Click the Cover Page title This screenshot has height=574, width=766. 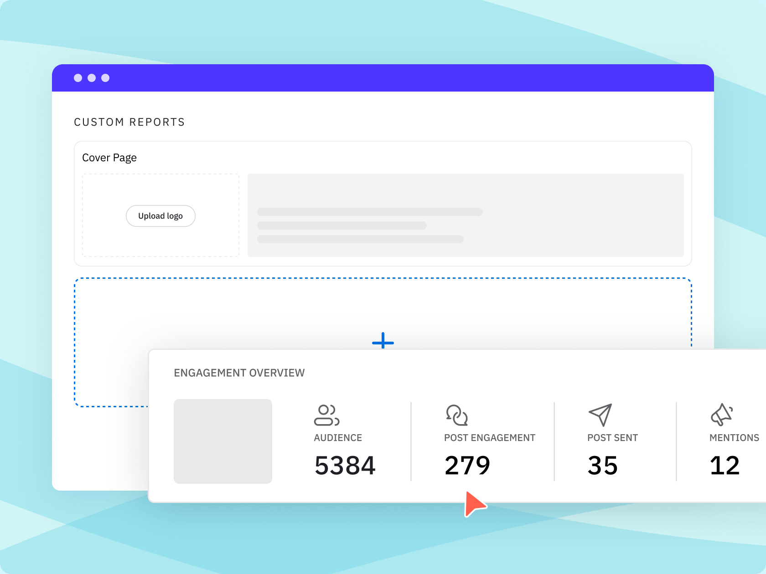pyautogui.click(x=109, y=158)
